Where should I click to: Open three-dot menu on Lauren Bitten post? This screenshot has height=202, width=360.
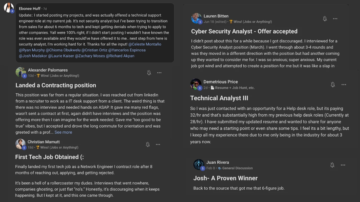tap(335, 19)
